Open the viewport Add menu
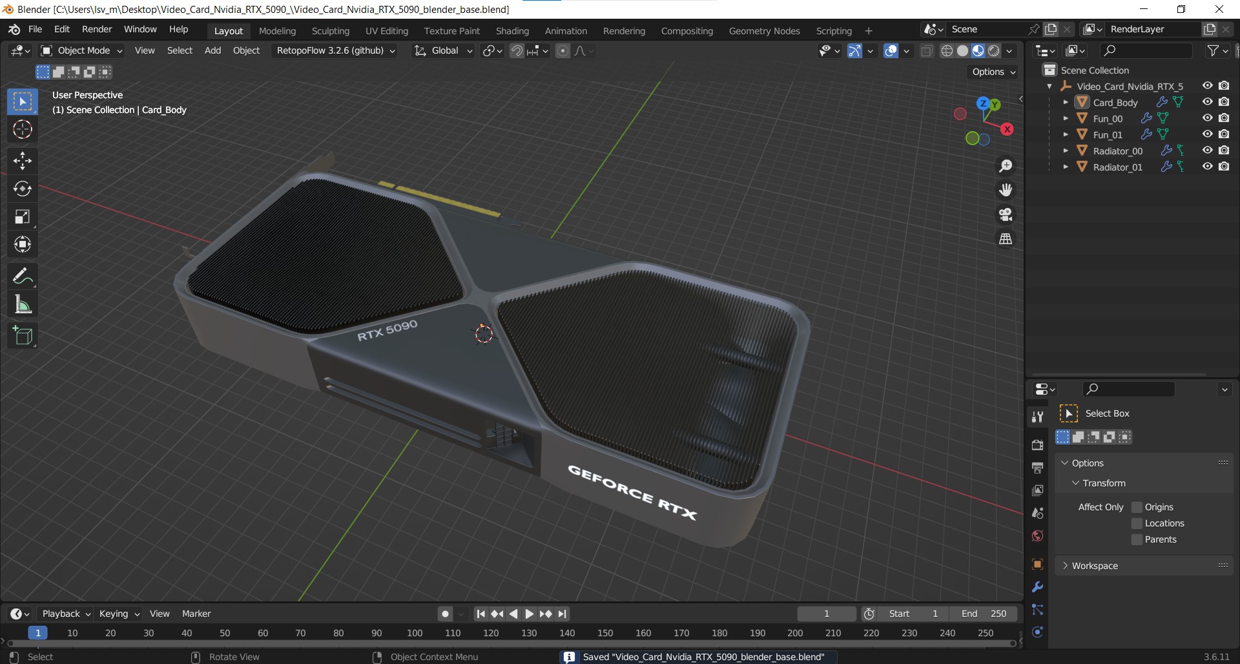Image resolution: width=1240 pixels, height=664 pixels. point(212,50)
